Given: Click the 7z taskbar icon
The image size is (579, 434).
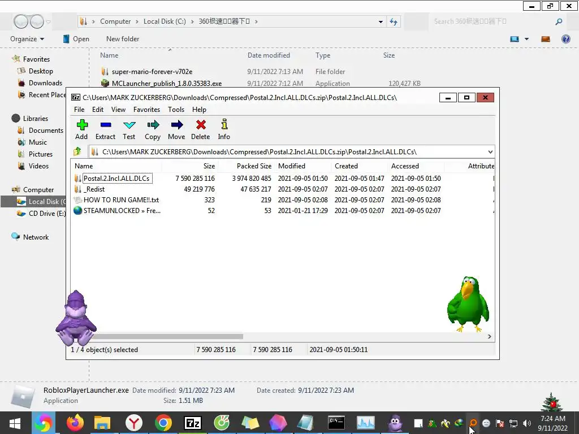Looking at the screenshot, I should click(193, 423).
